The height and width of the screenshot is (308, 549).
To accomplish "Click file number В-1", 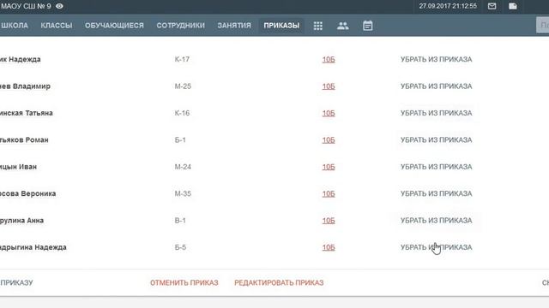I will tap(180, 221).
